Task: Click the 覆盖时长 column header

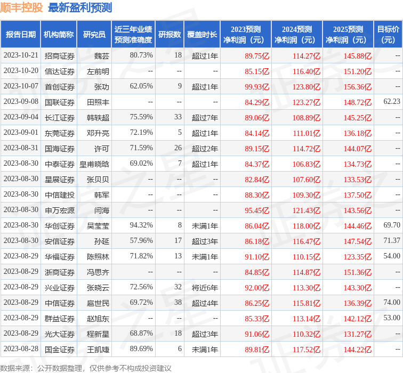Action: point(202,35)
